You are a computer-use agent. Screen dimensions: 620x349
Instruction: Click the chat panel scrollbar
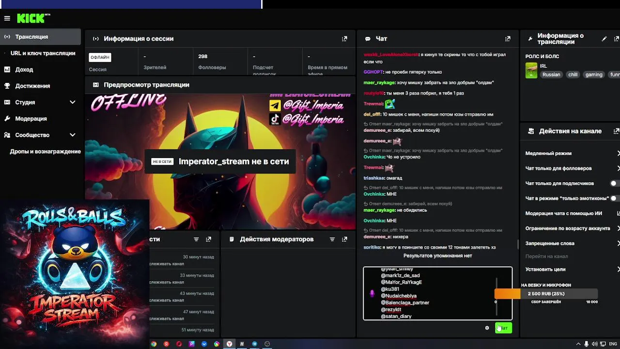click(518, 244)
